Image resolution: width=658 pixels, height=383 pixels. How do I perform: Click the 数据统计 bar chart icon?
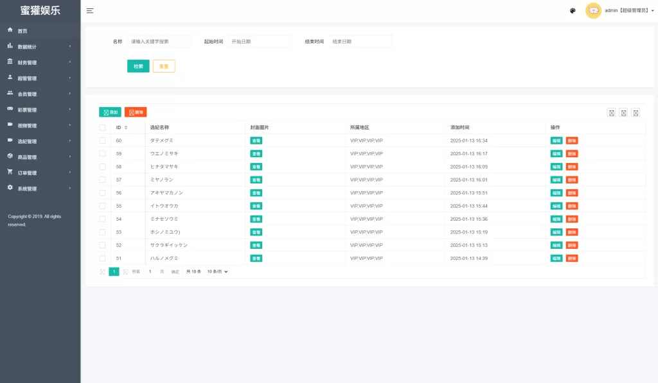[10, 46]
